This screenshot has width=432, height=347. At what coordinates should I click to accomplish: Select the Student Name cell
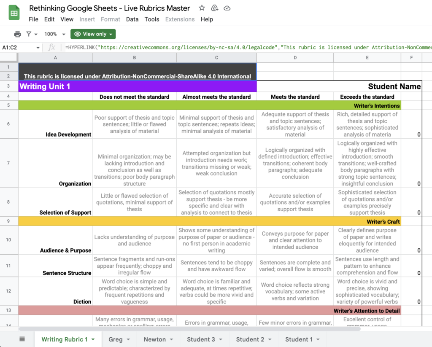339,86
